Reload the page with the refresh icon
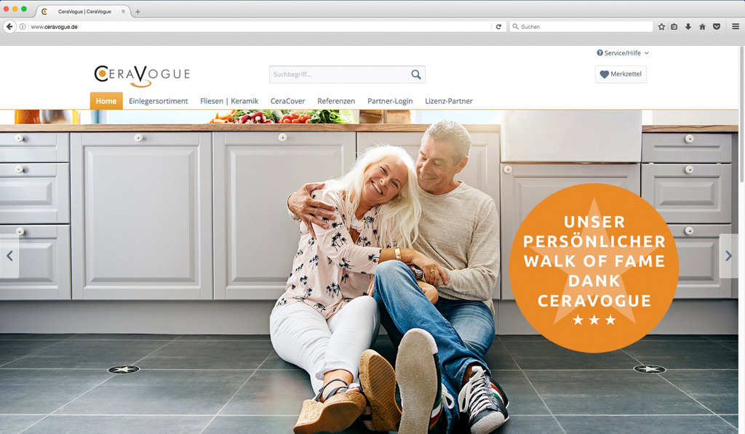Screen dimensions: 745x434 point(498,27)
